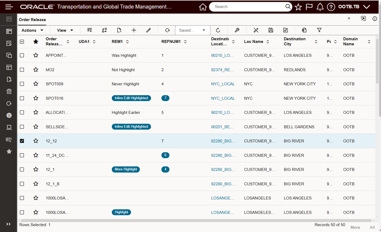Sort by REM1 column arrows

[127, 42]
